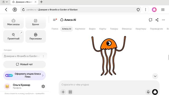This screenshot has width=169, height=95.
Task: Open Мои заказы tile
Action: pos(13,22)
